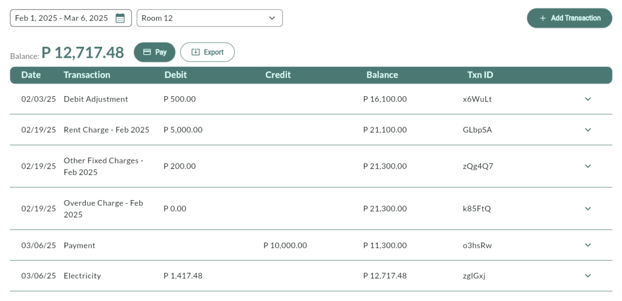
Task: Click the Date column header
Action: (x=31, y=75)
